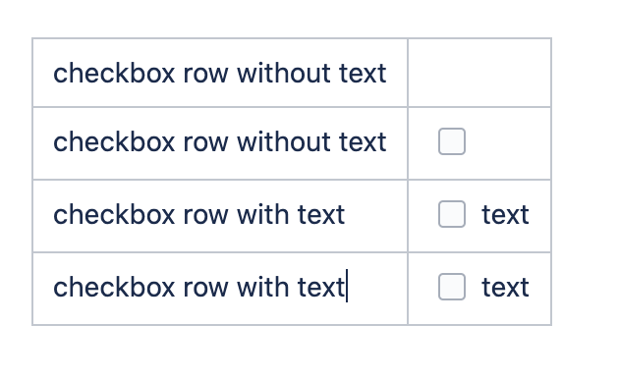Check the checkbox in second row without text
The height and width of the screenshot is (379, 619).
[452, 141]
